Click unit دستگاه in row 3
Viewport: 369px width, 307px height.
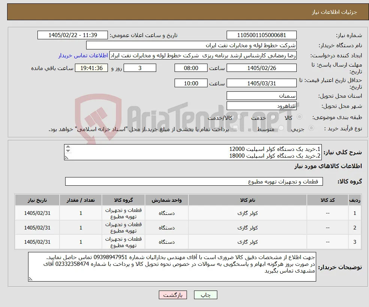click(x=167, y=242)
